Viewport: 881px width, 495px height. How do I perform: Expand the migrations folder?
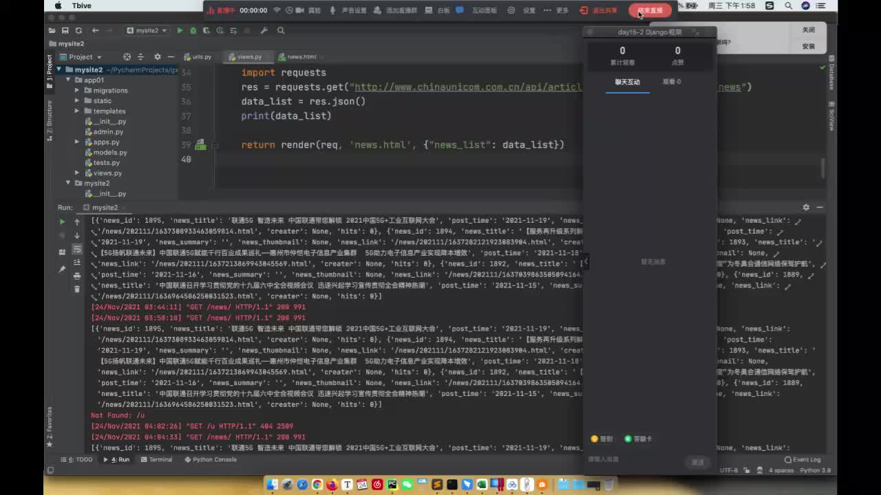tap(77, 90)
